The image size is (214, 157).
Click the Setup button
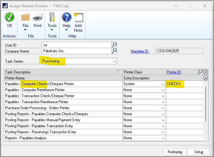click(199, 152)
